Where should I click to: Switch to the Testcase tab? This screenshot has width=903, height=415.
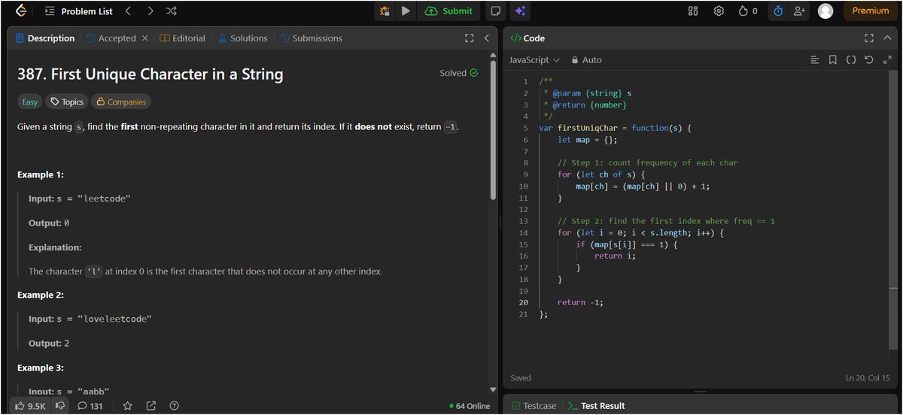pyautogui.click(x=534, y=406)
